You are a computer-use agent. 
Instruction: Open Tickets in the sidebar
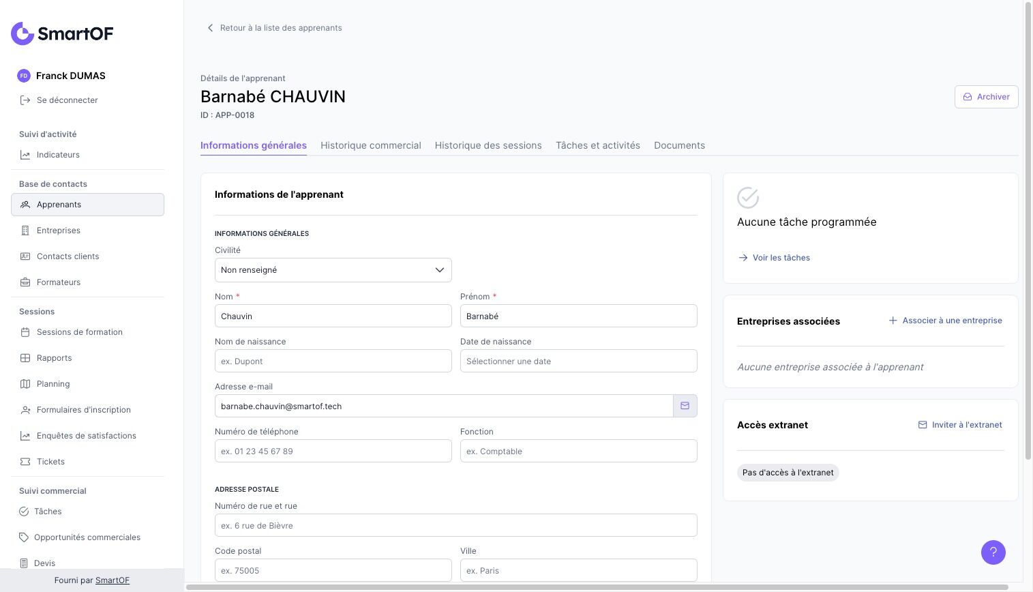[50, 462]
